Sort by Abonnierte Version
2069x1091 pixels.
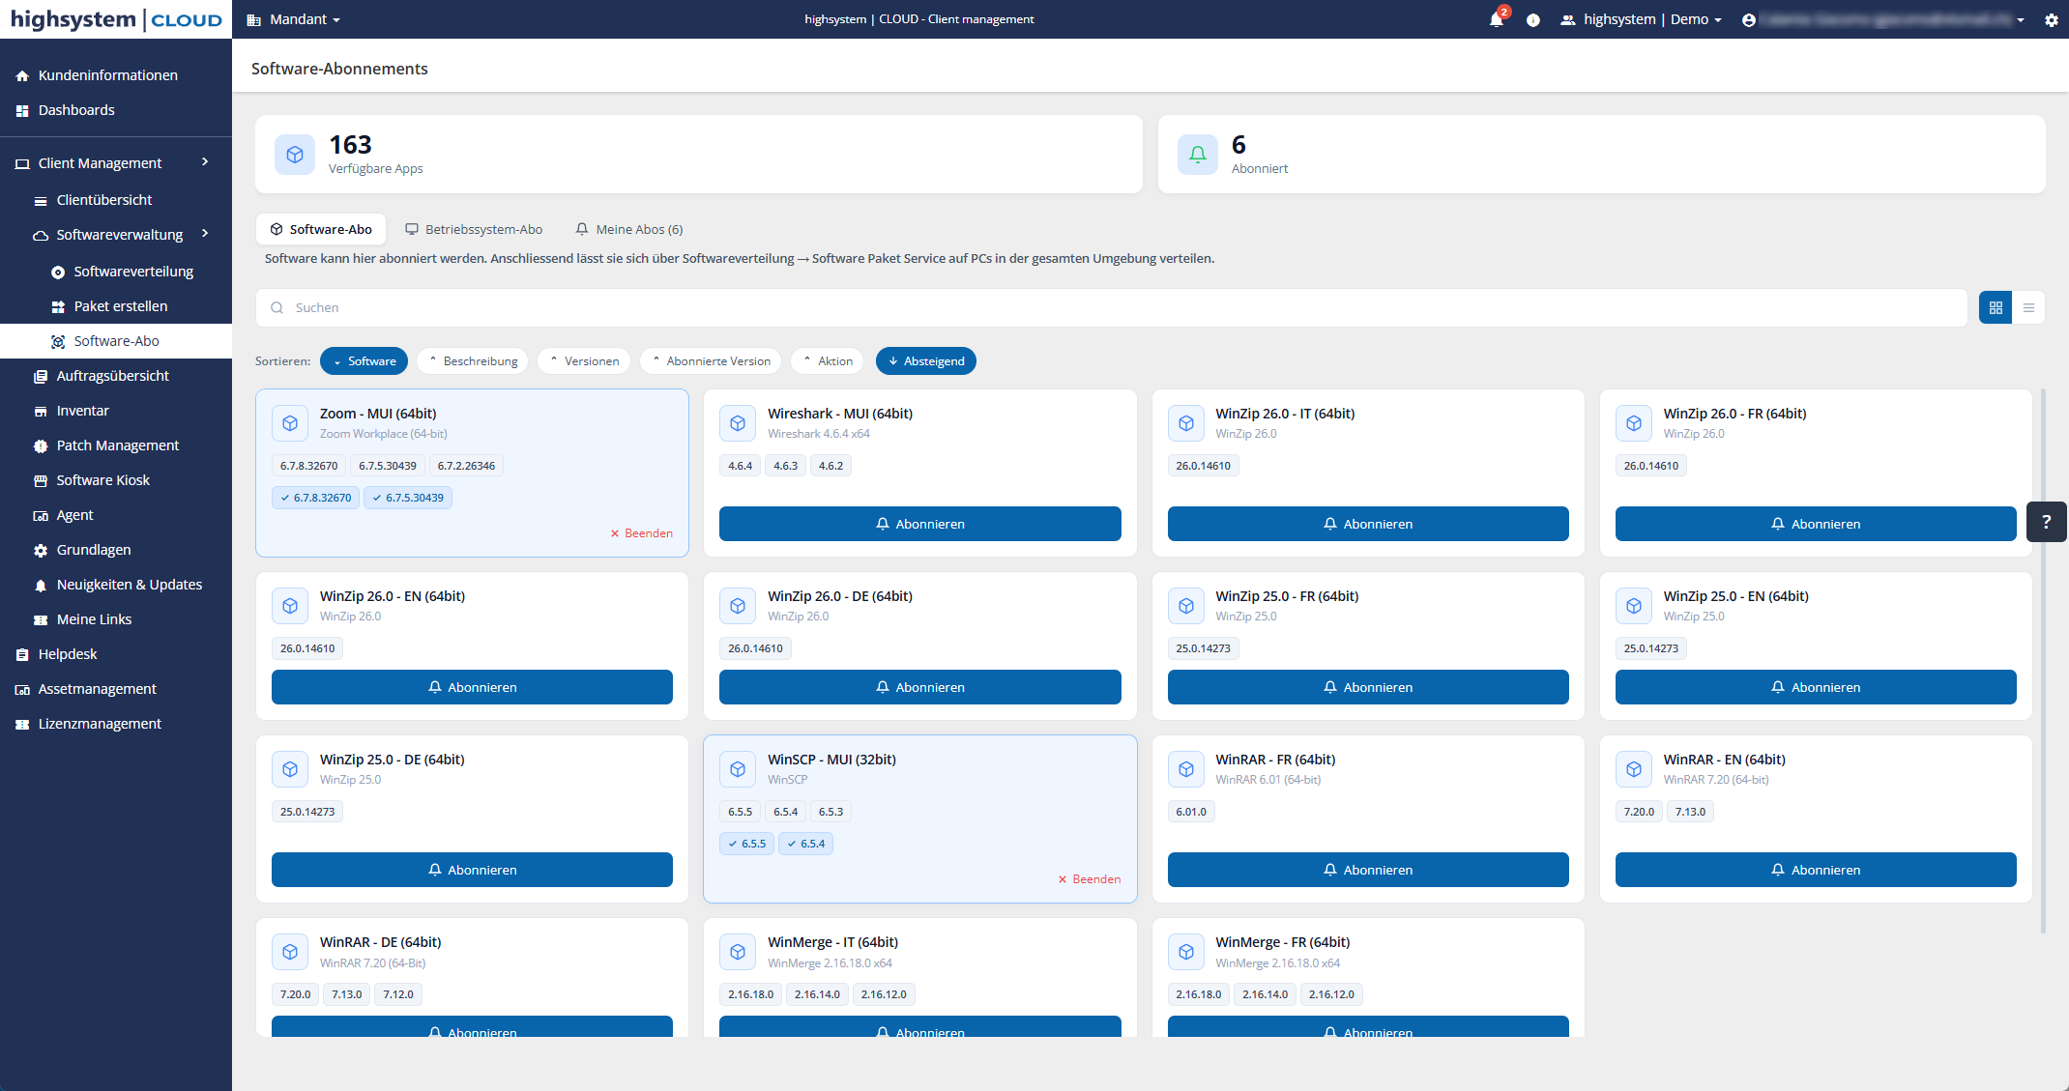pos(711,360)
